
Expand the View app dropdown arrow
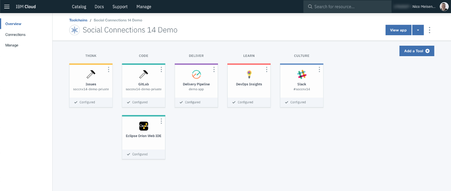[x=418, y=30]
